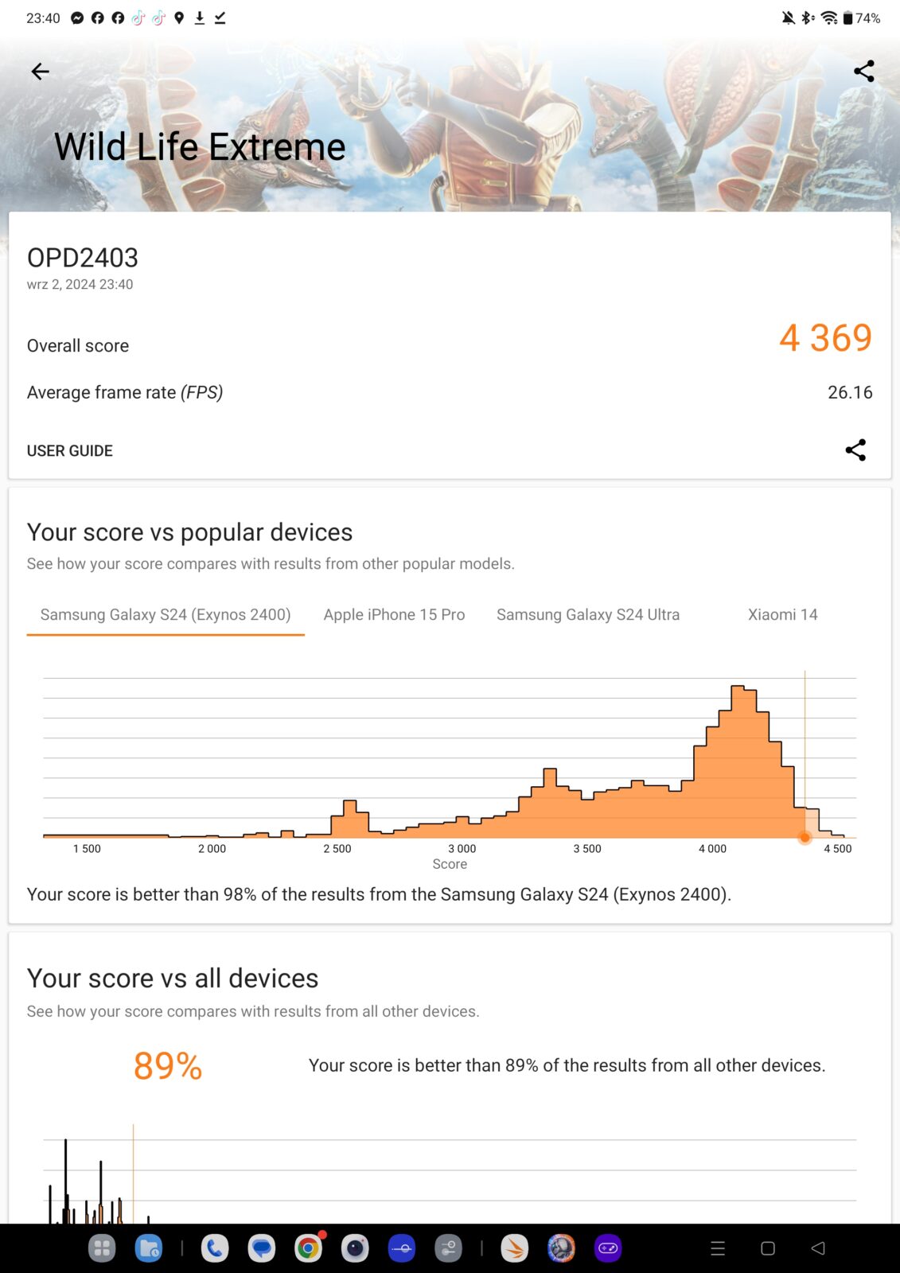Tap the orange score marker on the chart
This screenshot has height=1273, width=900.
pos(805,837)
